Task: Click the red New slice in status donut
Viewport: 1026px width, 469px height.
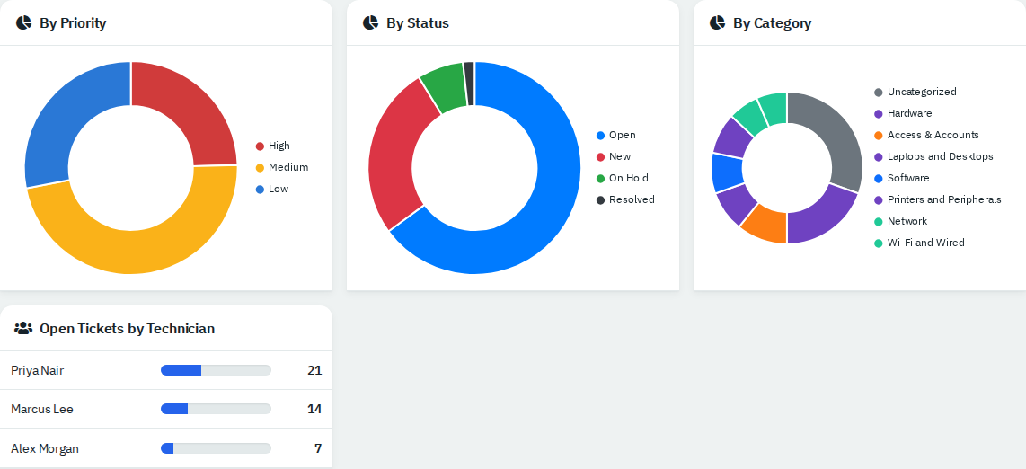Action: pos(399,147)
